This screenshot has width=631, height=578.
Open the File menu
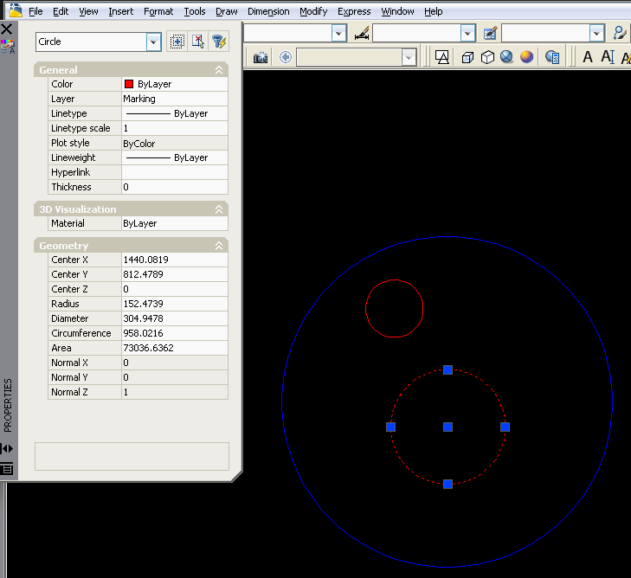coord(35,11)
